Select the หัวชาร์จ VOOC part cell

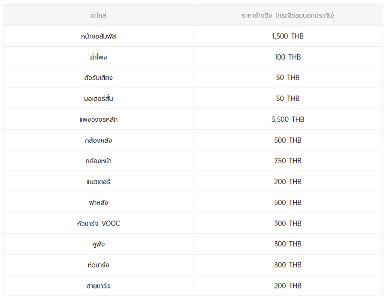[x=98, y=223]
